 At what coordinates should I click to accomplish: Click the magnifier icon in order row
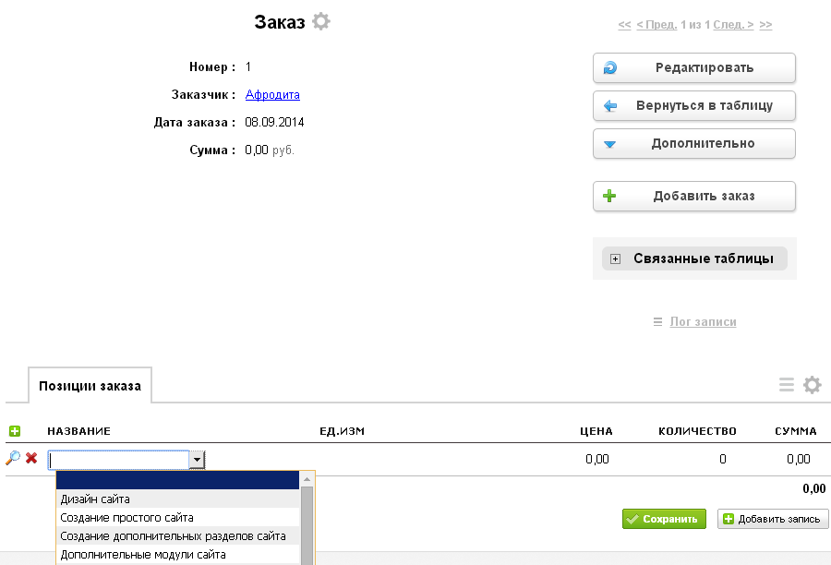(13, 458)
